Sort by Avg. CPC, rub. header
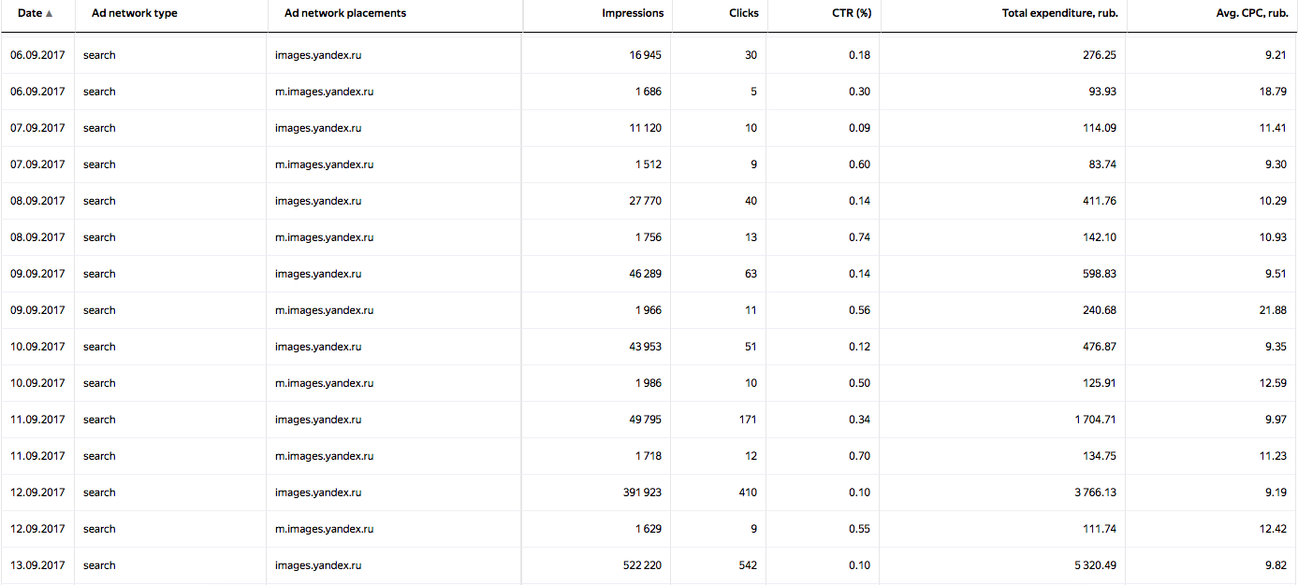 (1245, 14)
